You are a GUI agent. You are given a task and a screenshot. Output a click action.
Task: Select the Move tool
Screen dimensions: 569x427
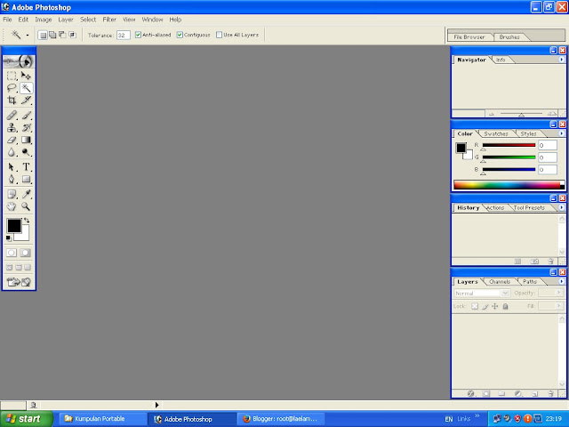[26, 76]
